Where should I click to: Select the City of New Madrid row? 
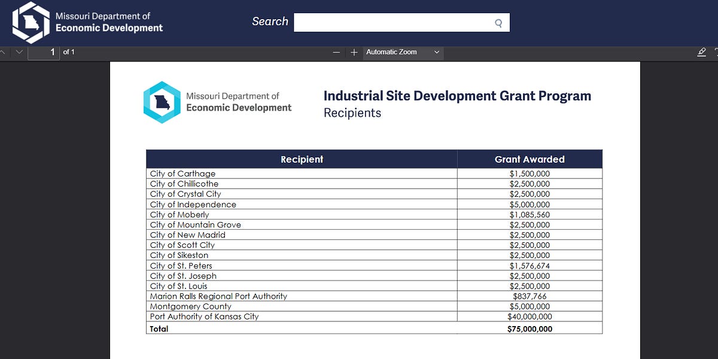point(374,235)
